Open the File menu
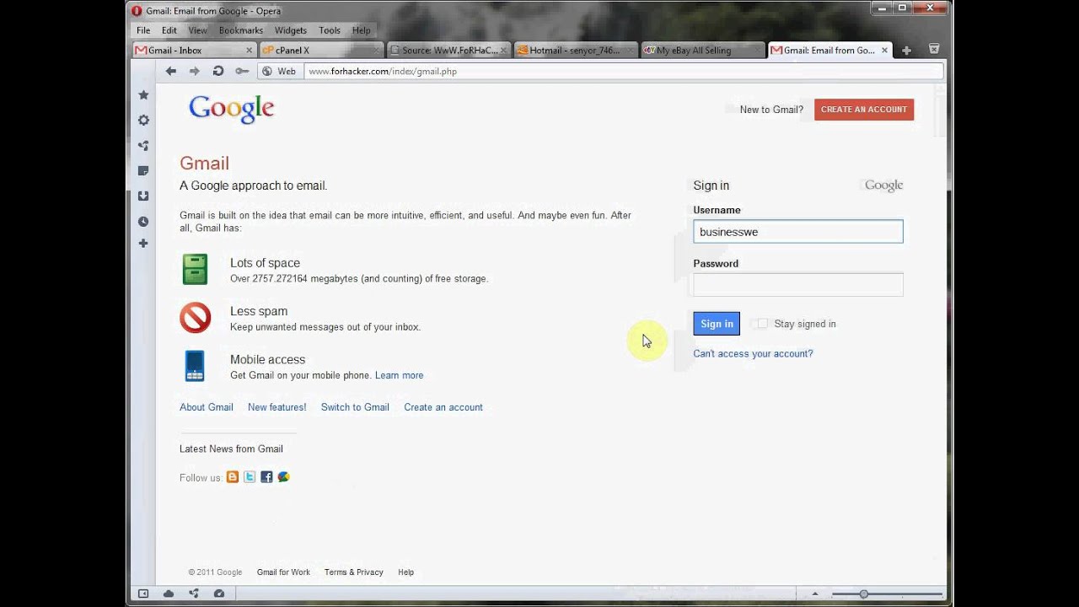Screen dimensions: 1079x607 tap(143, 30)
